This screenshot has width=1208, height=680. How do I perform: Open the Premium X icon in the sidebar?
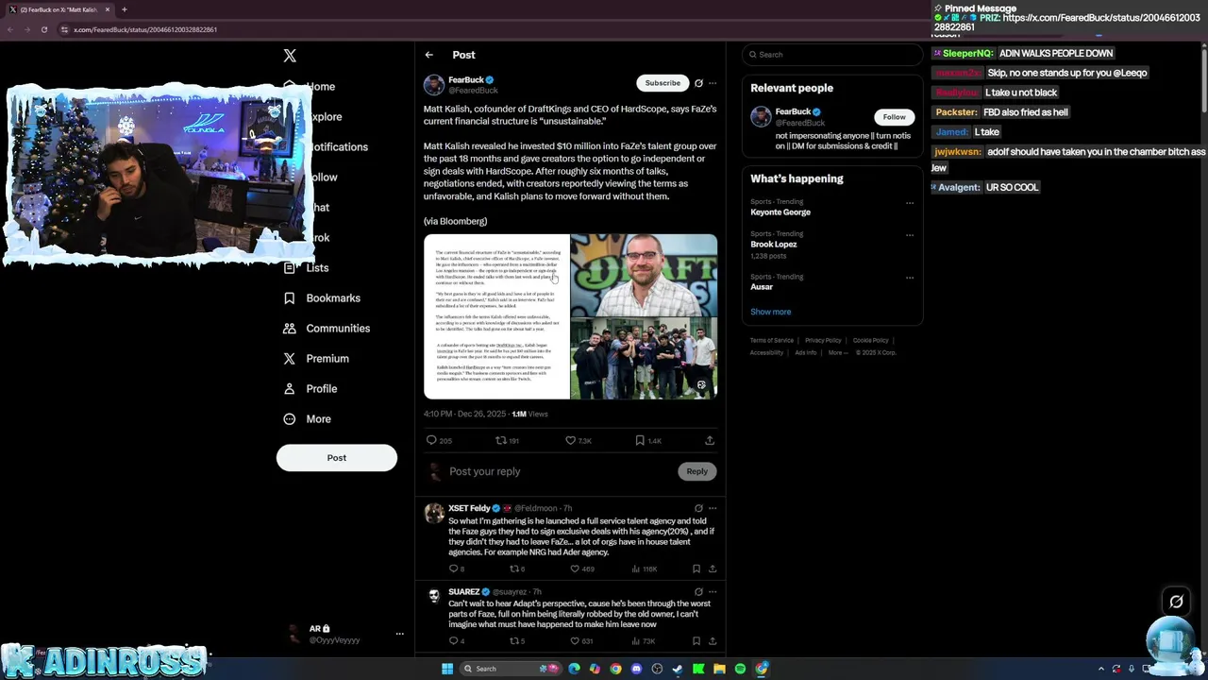point(290,358)
